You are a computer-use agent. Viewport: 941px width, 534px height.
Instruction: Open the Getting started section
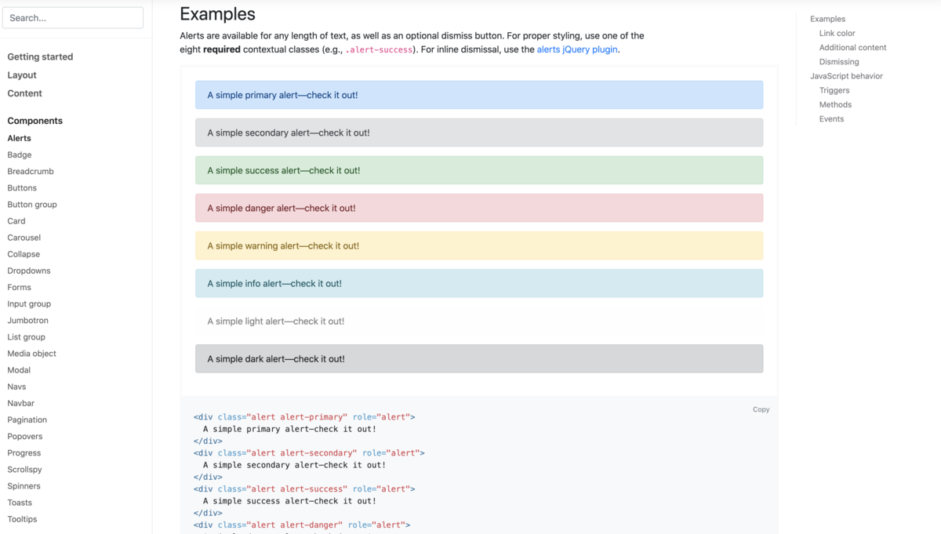[x=40, y=56]
